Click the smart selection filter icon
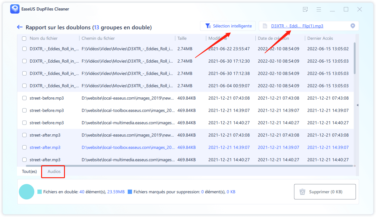The width and height of the screenshot is (376, 217). (x=208, y=26)
